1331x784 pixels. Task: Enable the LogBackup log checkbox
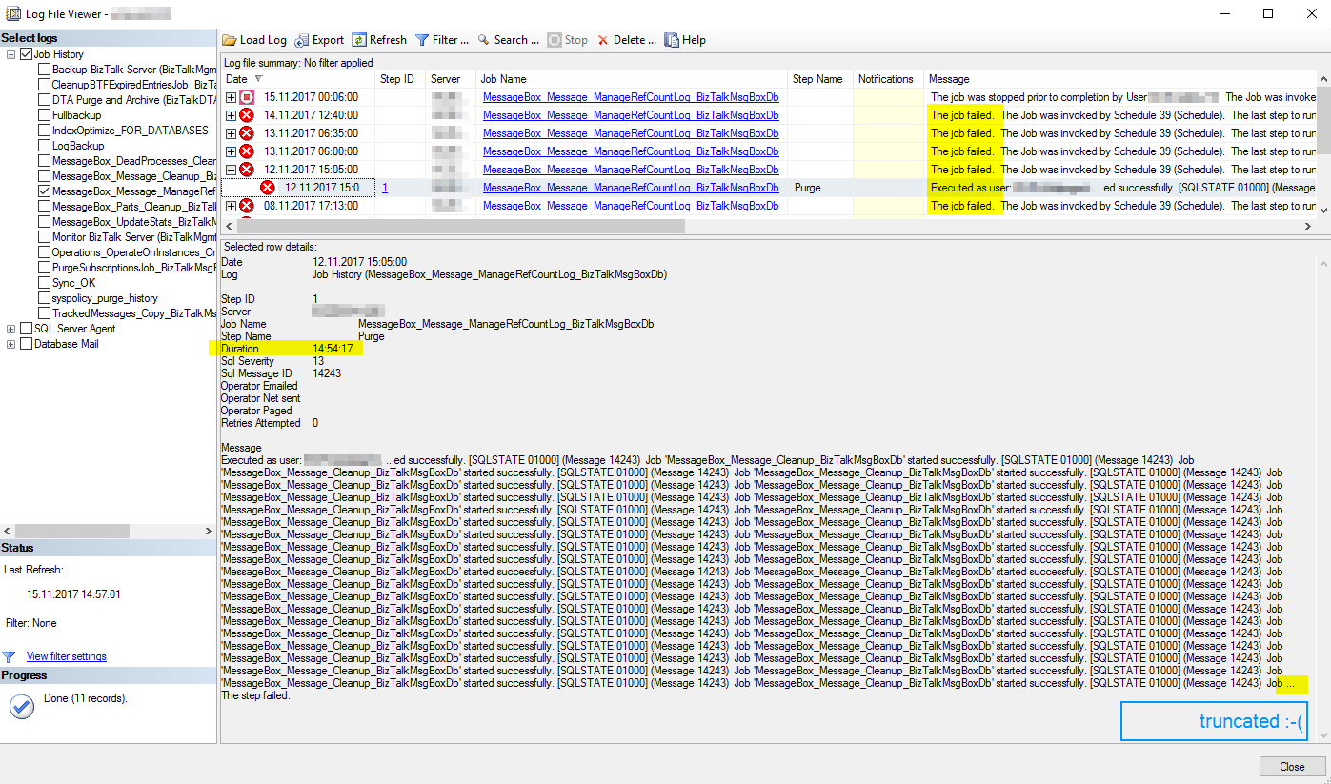[x=42, y=145]
